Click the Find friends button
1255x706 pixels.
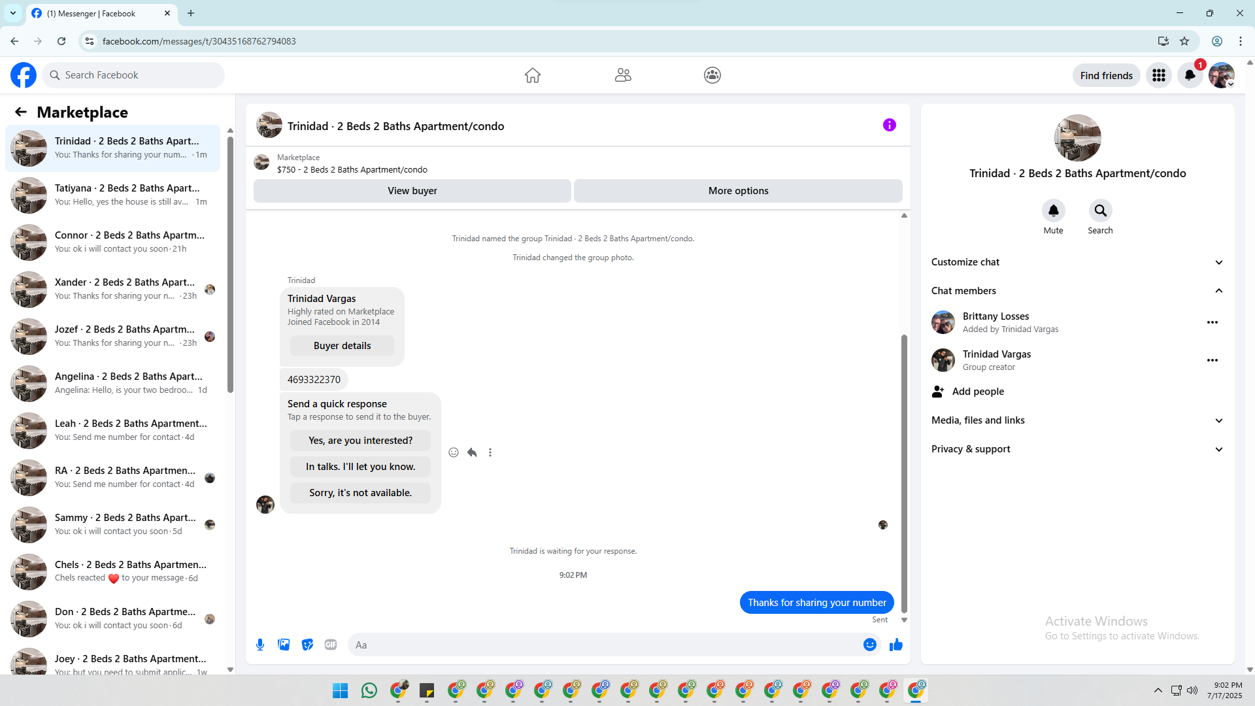(1106, 75)
